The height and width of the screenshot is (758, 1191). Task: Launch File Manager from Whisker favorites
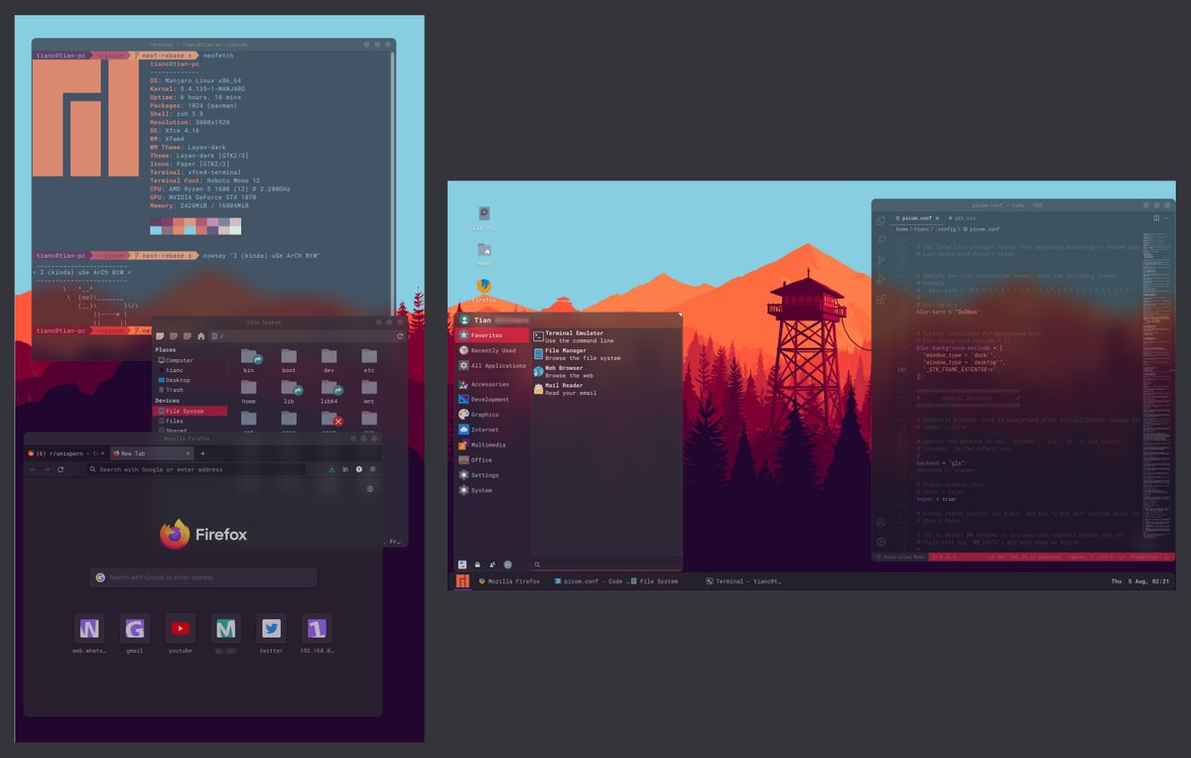605,354
